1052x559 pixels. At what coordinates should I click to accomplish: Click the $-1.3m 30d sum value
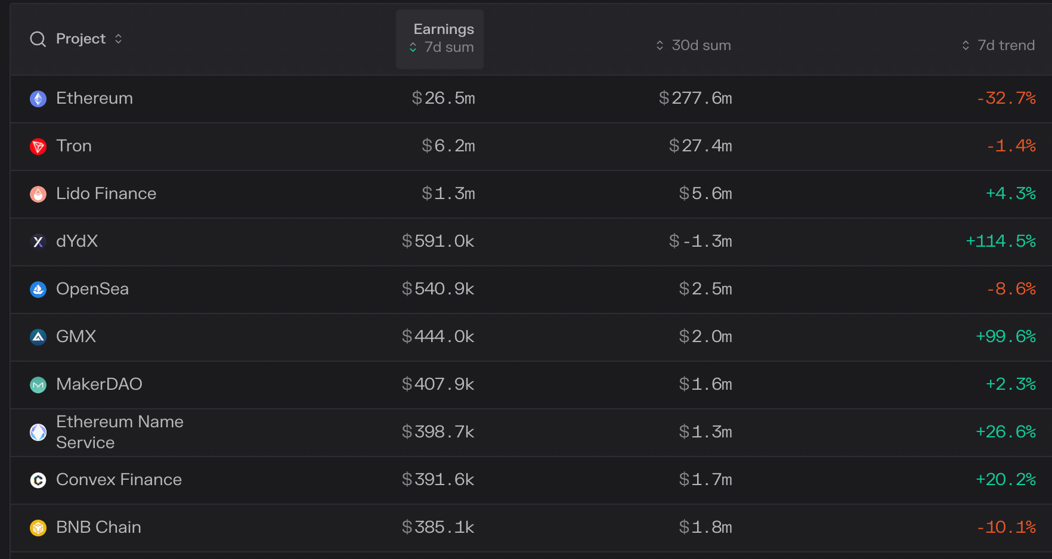[x=701, y=241]
